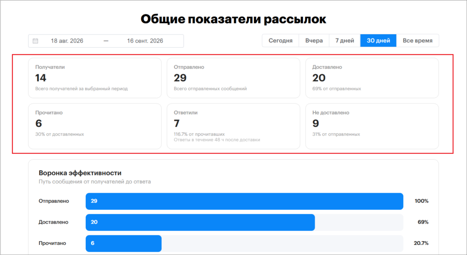Screen dimensions: 467x255
Task: Switch period to Сегодня
Action: 280,41
